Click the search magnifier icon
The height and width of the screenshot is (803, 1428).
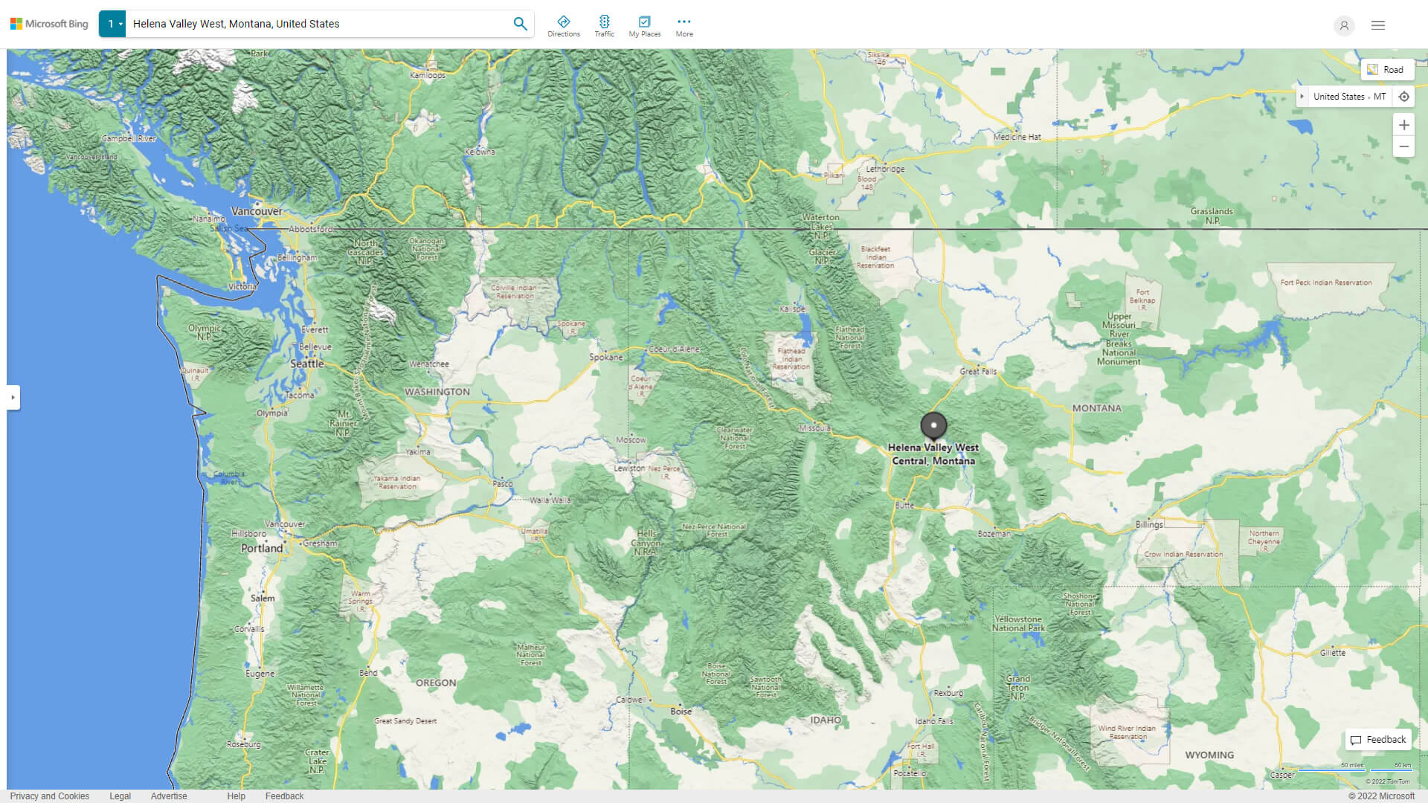(520, 24)
